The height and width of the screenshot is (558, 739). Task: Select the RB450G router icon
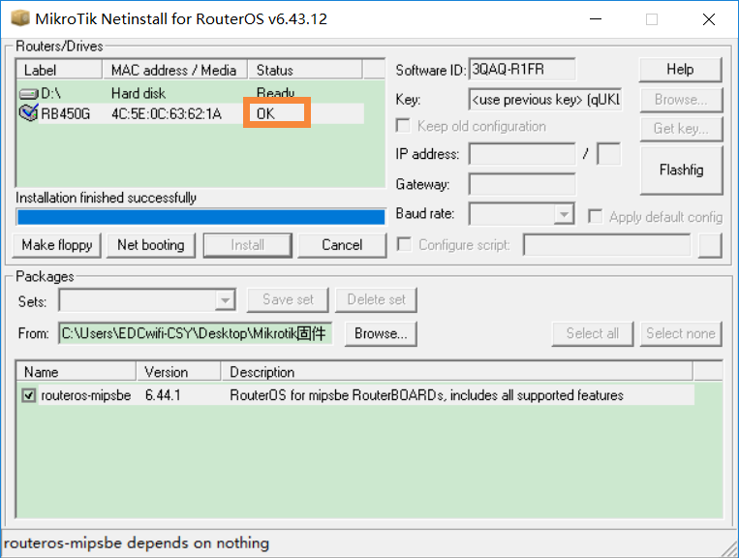point(28,113)
